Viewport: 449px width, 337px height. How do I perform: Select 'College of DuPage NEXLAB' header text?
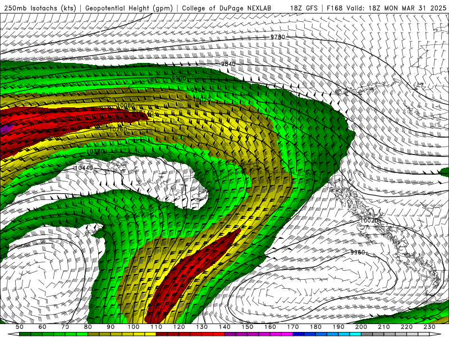tap(227, 8)
